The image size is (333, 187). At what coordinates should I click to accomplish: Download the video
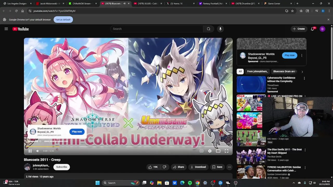point(198,167)
